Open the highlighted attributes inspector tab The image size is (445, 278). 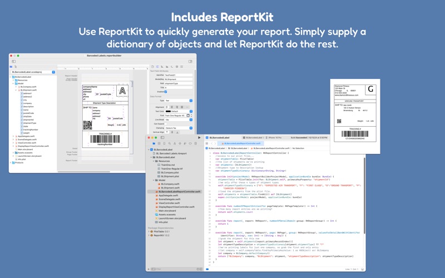(x=157, y=67)
